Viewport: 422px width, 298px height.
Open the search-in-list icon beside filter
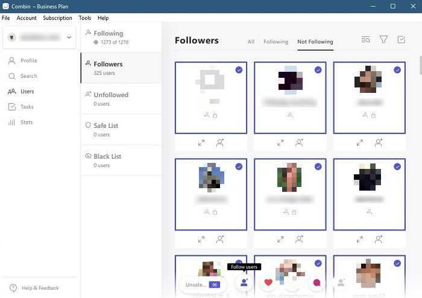[x=365, y=40]
